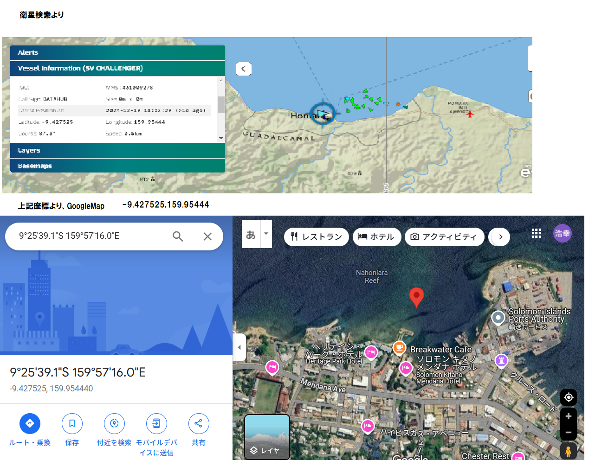
Task: Toggle the あ input method button
Action: [251, 234]
